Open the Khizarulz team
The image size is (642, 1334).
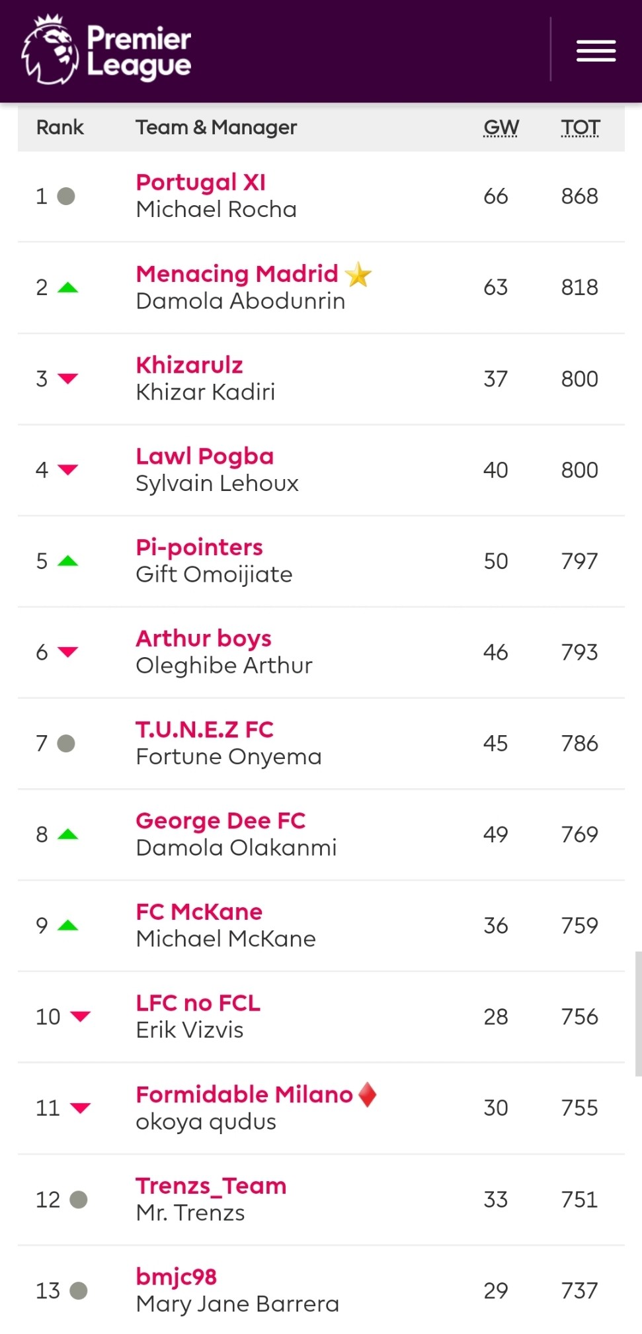pos(189,365)
